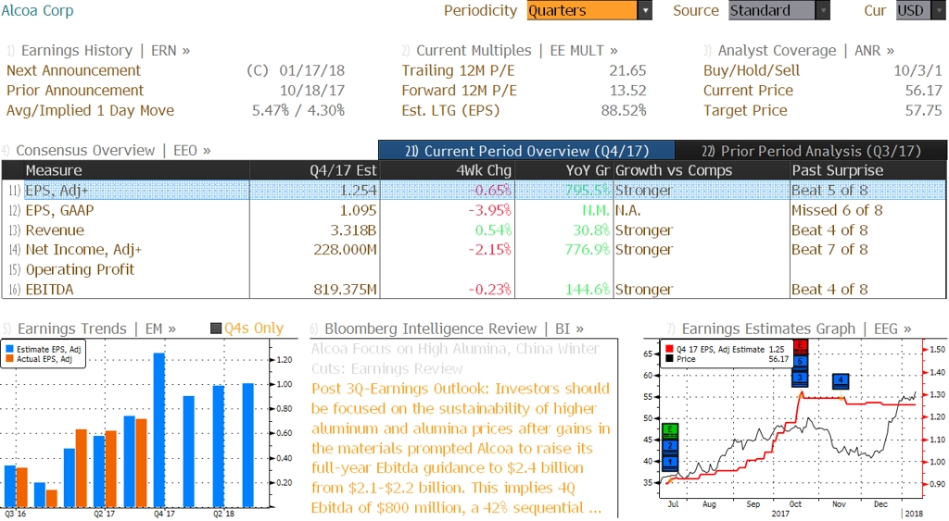Click the green E event marker
The width and height of the screenshot is (949, 521).
670,430
